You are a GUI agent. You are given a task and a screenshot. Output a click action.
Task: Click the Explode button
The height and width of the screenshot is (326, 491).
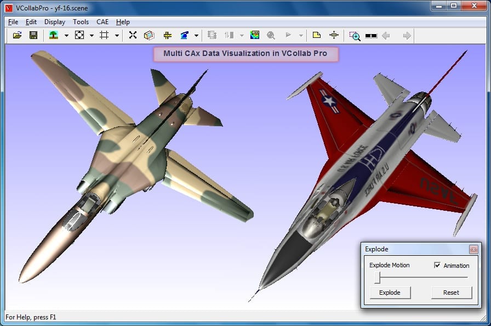click(x=390, y=293)
